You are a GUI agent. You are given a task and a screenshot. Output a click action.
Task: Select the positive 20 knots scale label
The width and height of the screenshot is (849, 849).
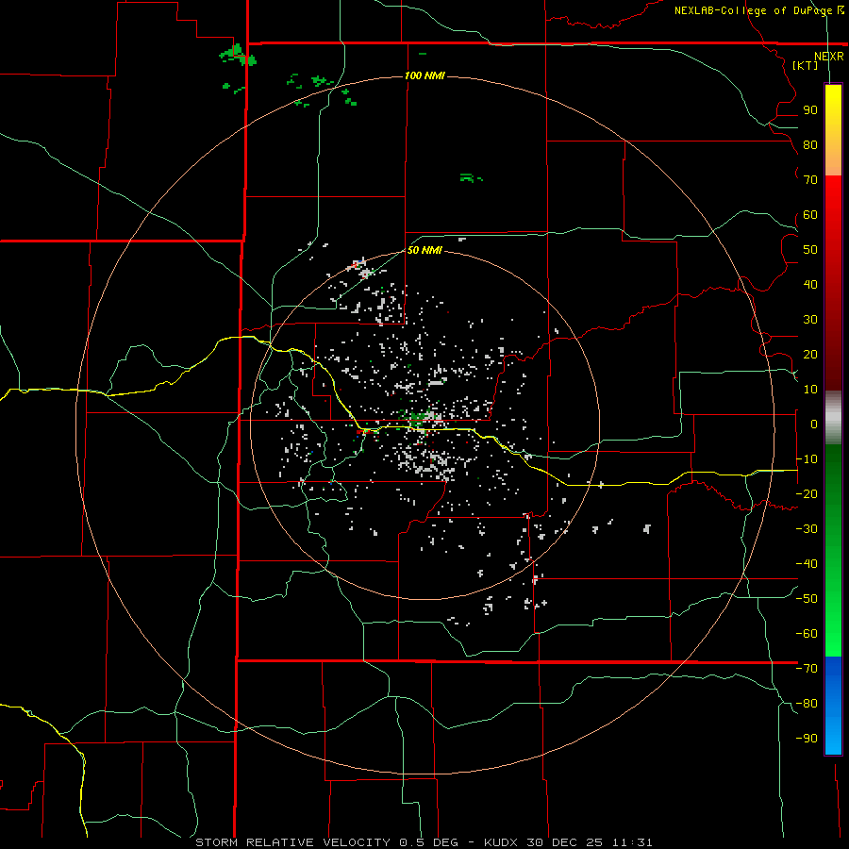click(x=810, y=355)
